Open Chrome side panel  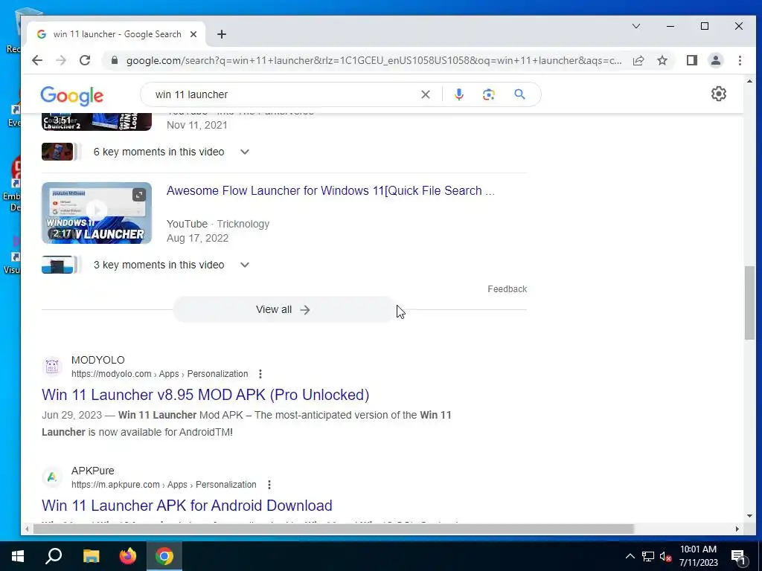click(x=692, y=60)
